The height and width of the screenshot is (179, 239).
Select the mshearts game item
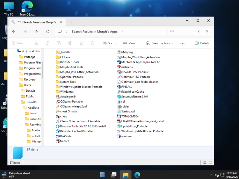click(x=125, y=67)
